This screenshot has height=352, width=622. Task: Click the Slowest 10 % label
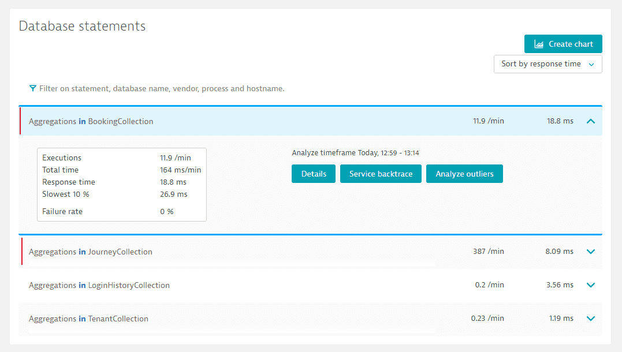[65, 194]
